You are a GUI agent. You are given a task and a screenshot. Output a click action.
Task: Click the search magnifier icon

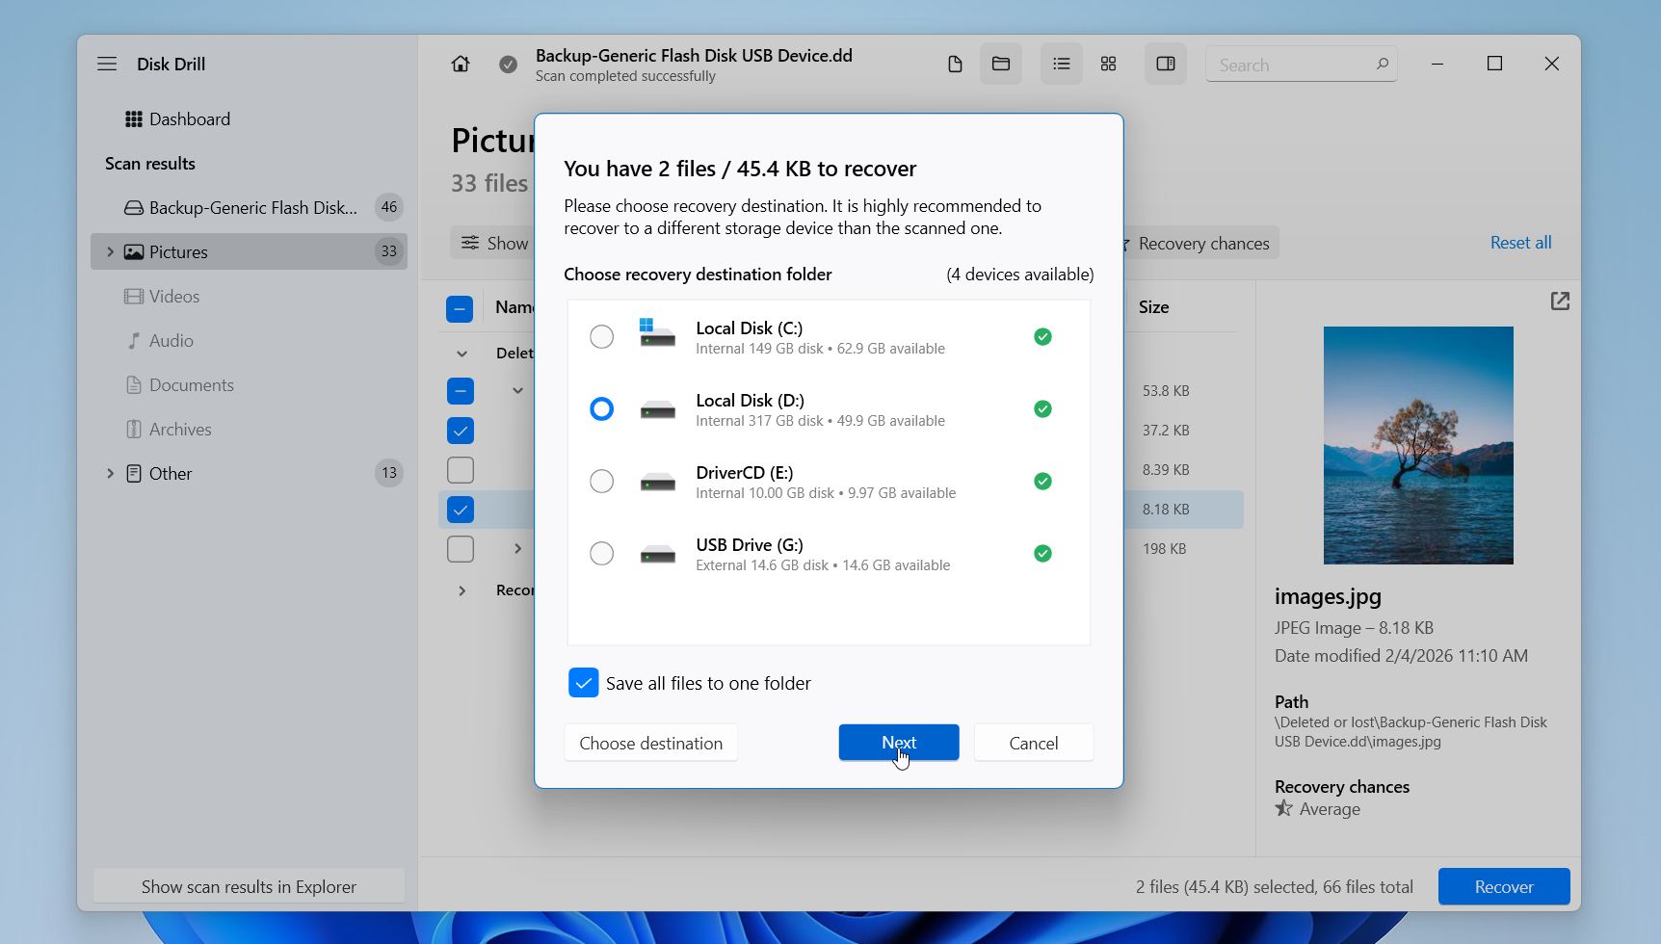[x=1382, y=64]
